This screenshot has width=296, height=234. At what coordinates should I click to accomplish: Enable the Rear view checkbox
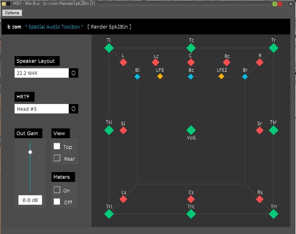(57, 158)
